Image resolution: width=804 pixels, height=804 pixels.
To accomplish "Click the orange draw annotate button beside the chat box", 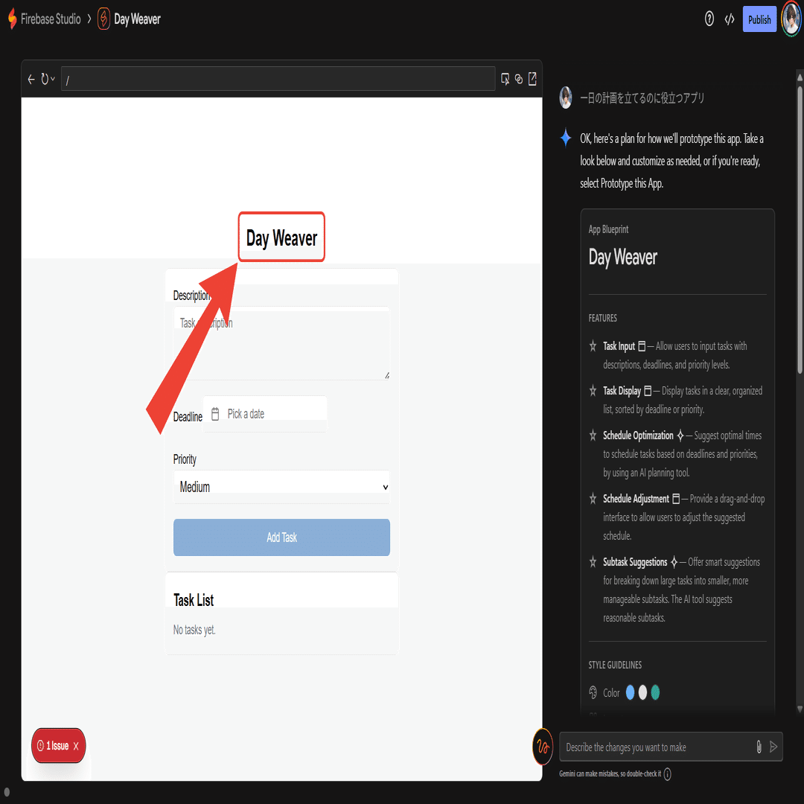I will pos(543,747).
